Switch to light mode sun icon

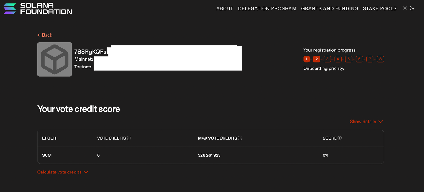405,8
